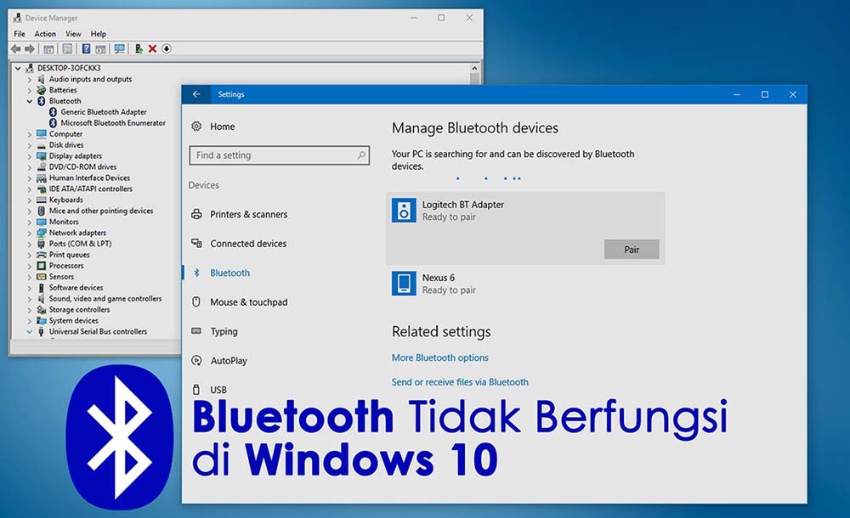Expand the Keyboards node
Viewport: 850px width, 518px height.
click(29, 200)
